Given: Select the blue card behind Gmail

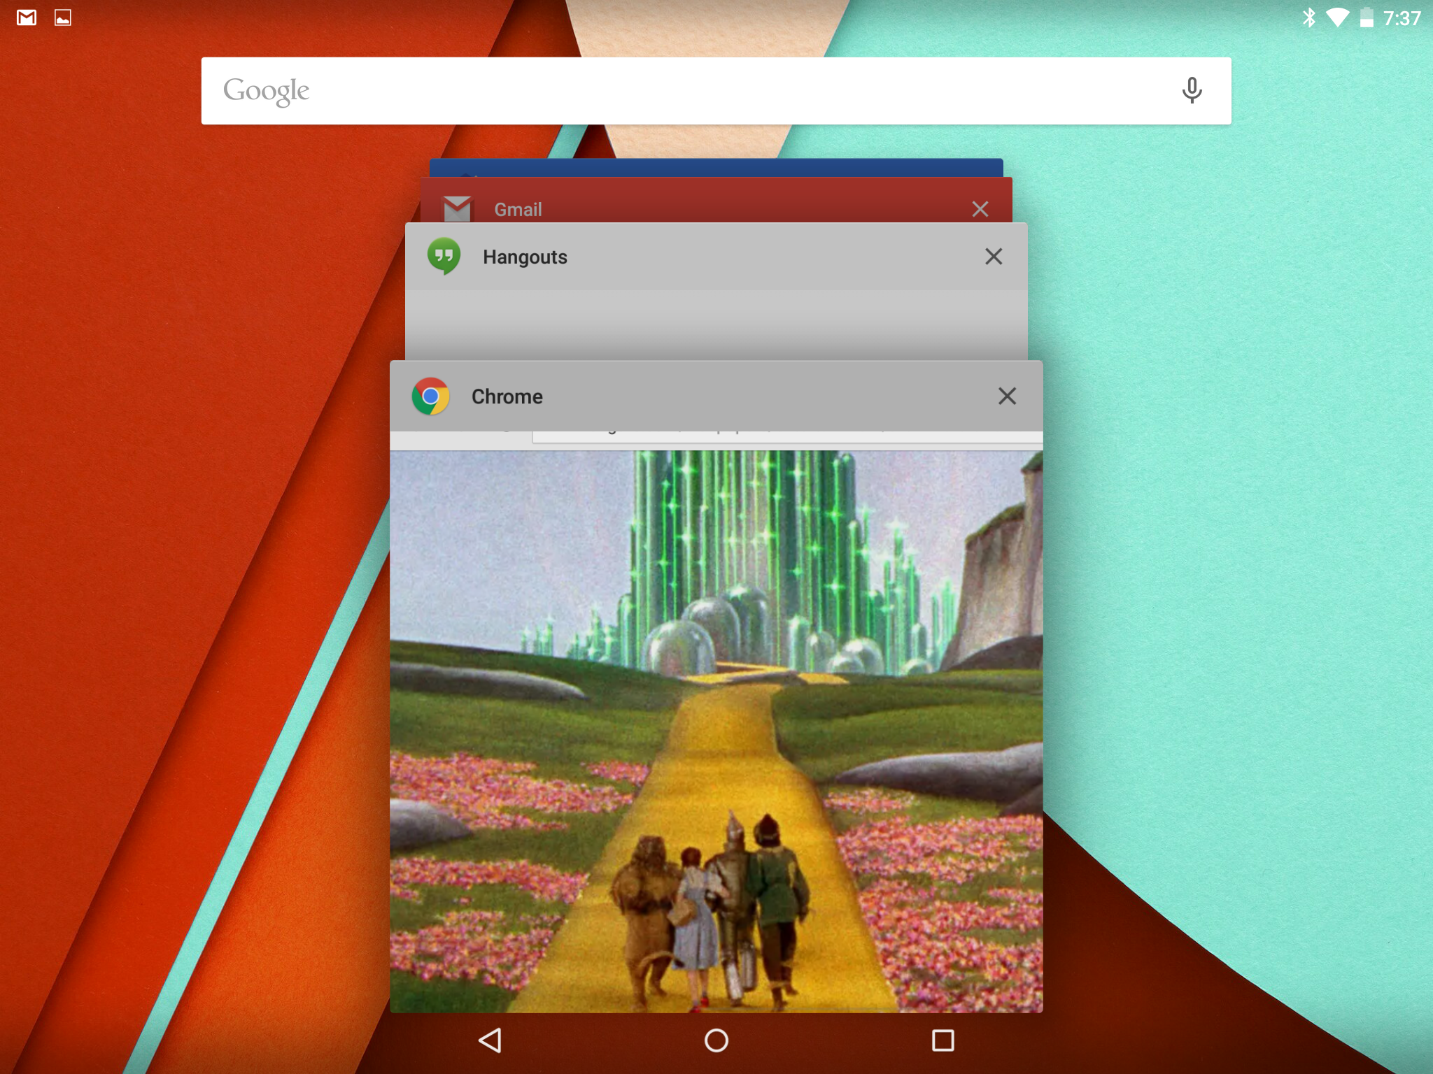Looking at the screenshot, I should pos(716,167).
